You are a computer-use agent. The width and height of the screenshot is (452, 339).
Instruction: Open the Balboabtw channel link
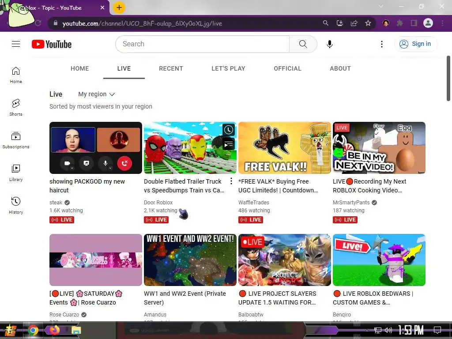pos(251,315)
